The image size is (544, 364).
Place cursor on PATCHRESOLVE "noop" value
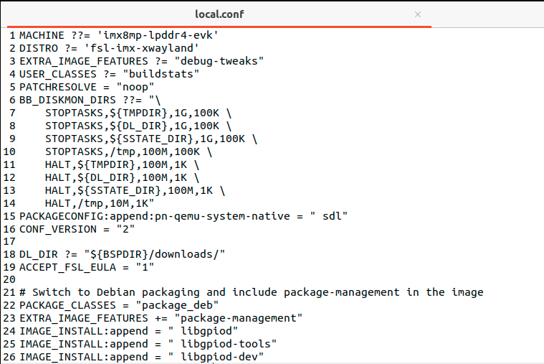138,86
